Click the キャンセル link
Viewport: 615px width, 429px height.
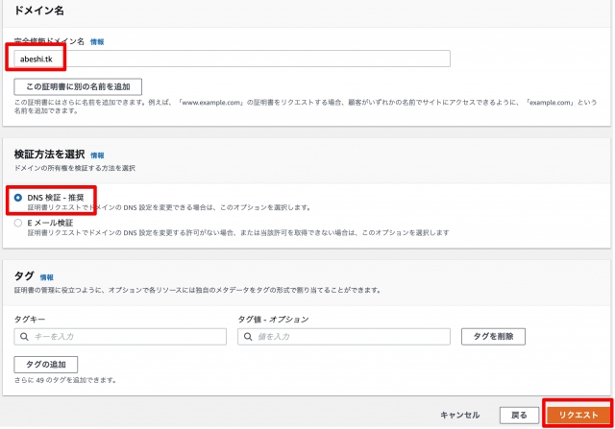459,415
